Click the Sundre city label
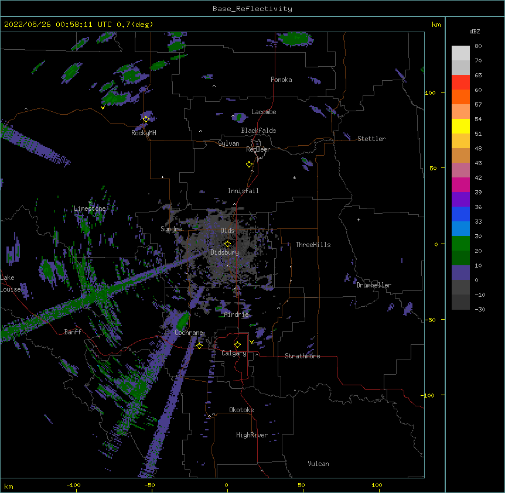The image size is (505, 493). (x=171, y=229)
